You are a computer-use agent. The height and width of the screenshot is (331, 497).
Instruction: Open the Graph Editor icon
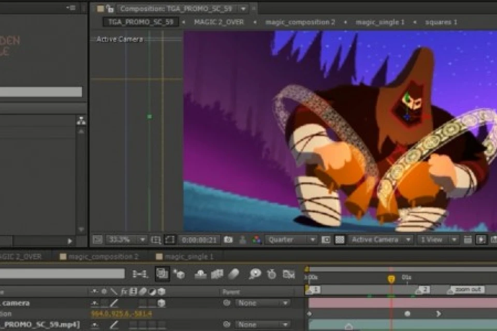[x=288, y=274]
